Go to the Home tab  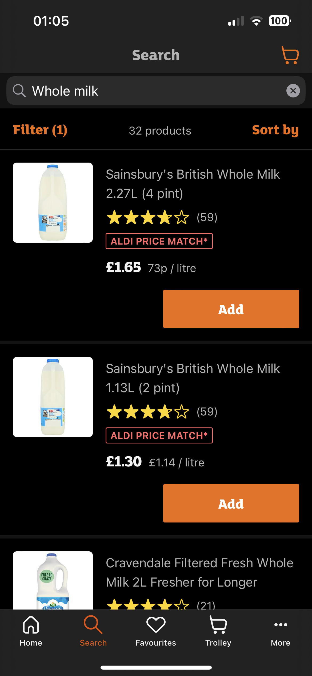(31, 631)
